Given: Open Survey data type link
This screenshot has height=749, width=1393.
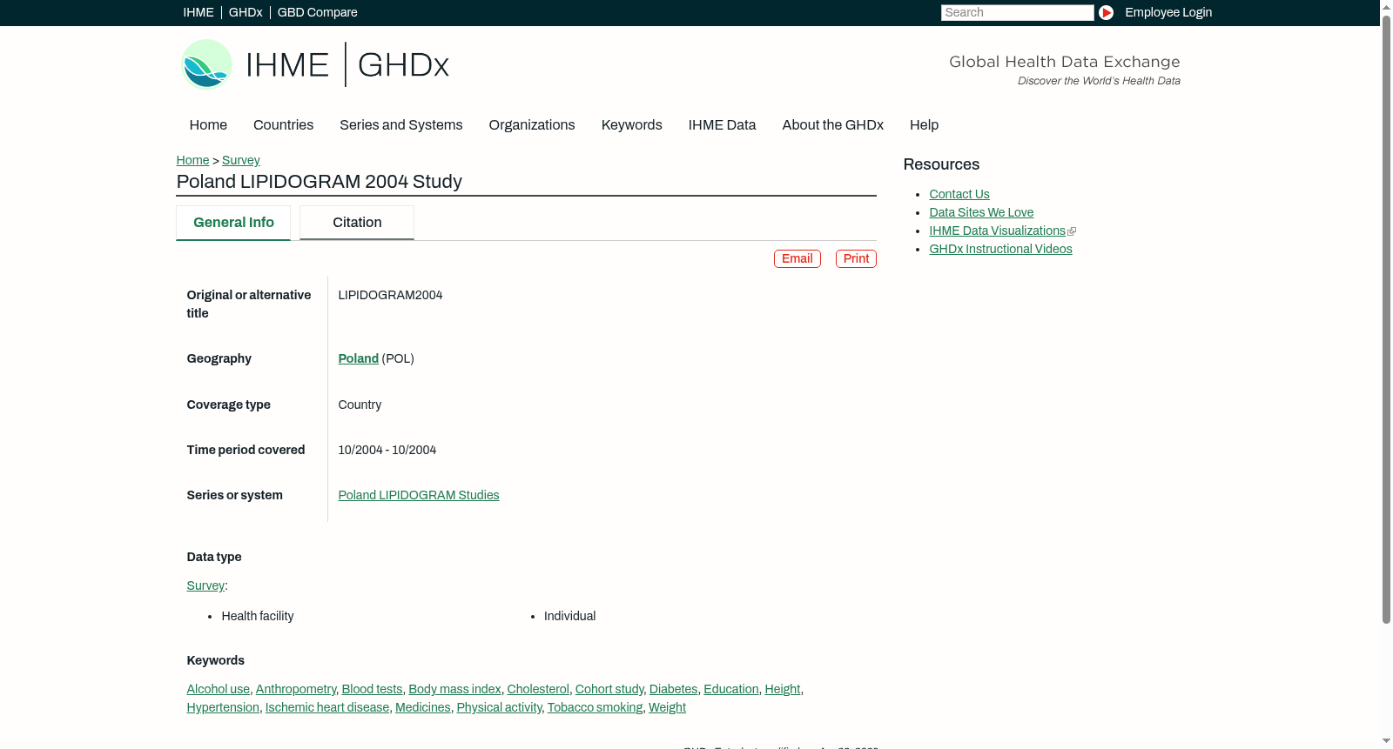Looking at the screenshot, I should 205,585.
